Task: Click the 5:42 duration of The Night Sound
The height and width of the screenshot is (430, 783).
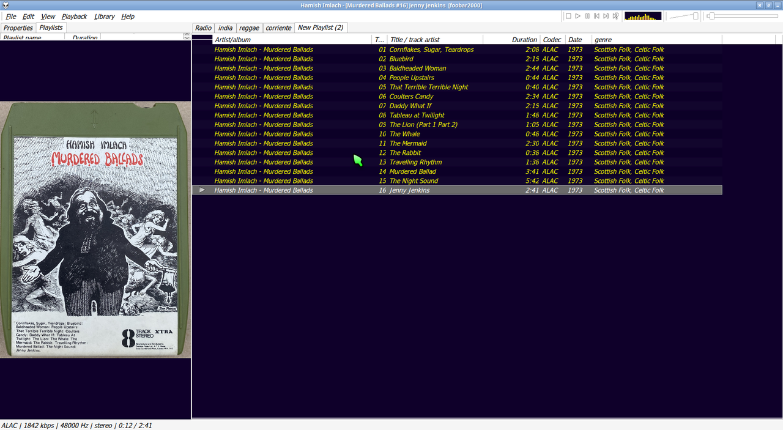Action: pyautogui.click(x=532, y=181)
